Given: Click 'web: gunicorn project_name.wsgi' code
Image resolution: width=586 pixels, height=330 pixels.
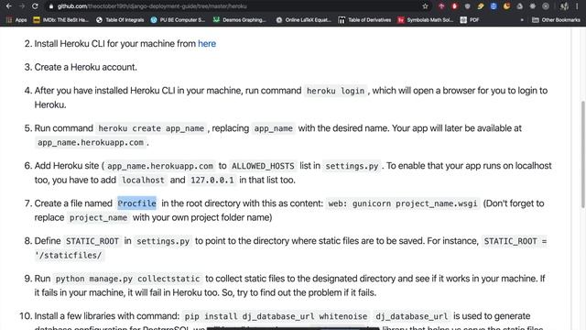Looking at the screenshot, I should pyautogui.click(x=403, y=203).
